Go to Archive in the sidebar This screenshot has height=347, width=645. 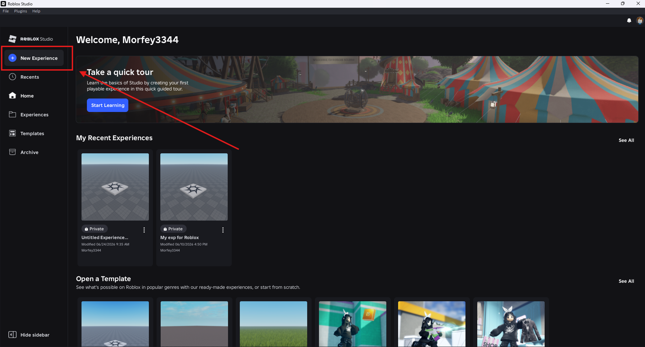[x=29, y=152]
